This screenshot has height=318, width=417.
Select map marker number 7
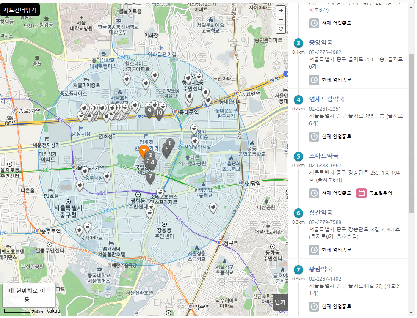click(150, 178)
